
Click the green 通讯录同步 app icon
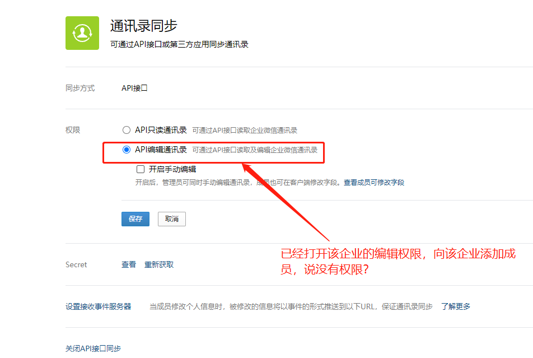82,33
